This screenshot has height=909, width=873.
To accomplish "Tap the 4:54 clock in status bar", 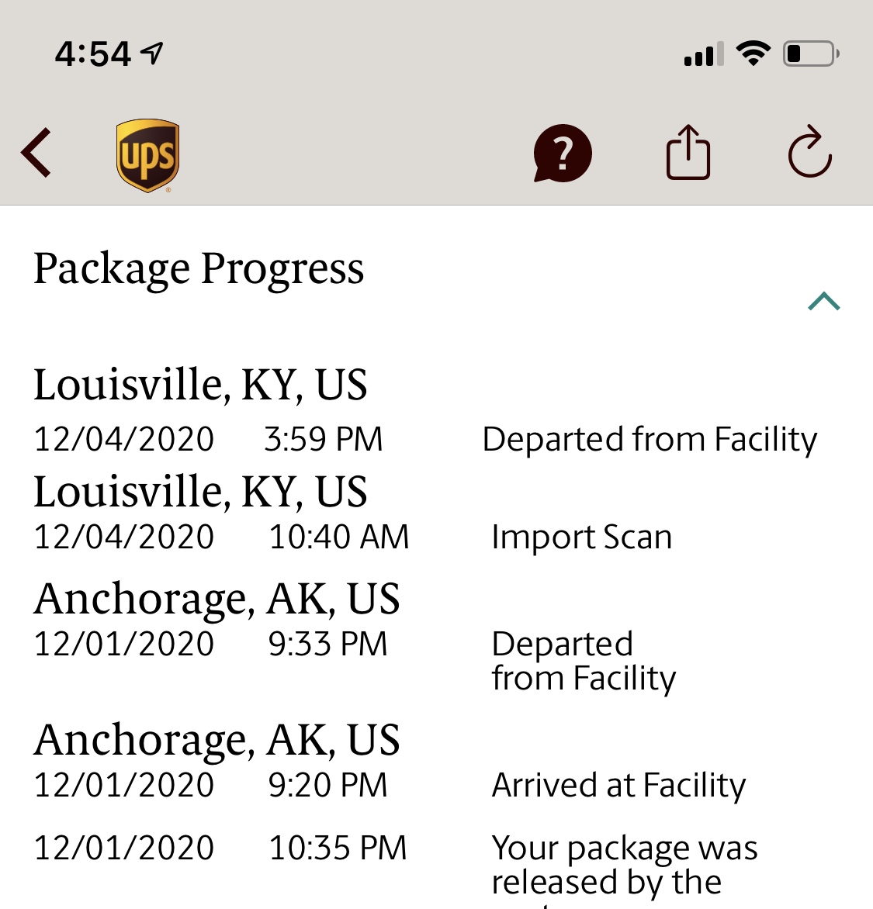I will point(93,54).
